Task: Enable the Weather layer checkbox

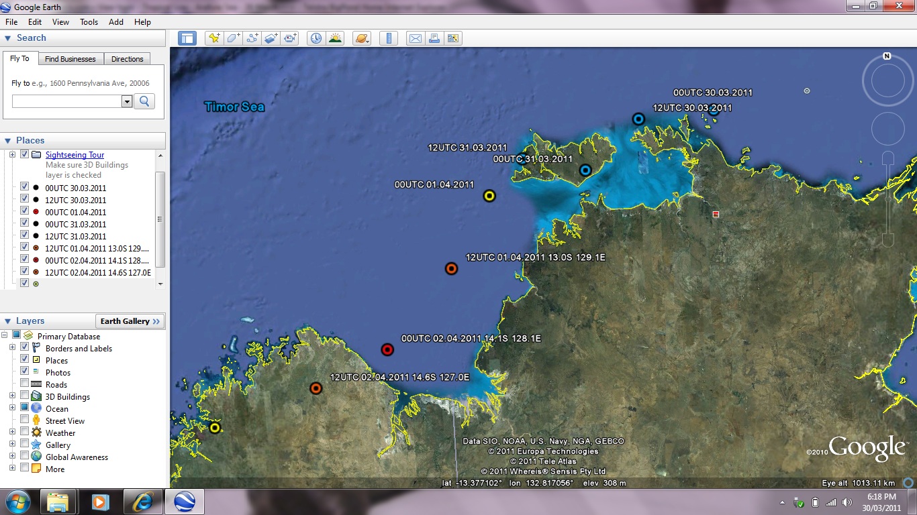Action: (25, 432)
